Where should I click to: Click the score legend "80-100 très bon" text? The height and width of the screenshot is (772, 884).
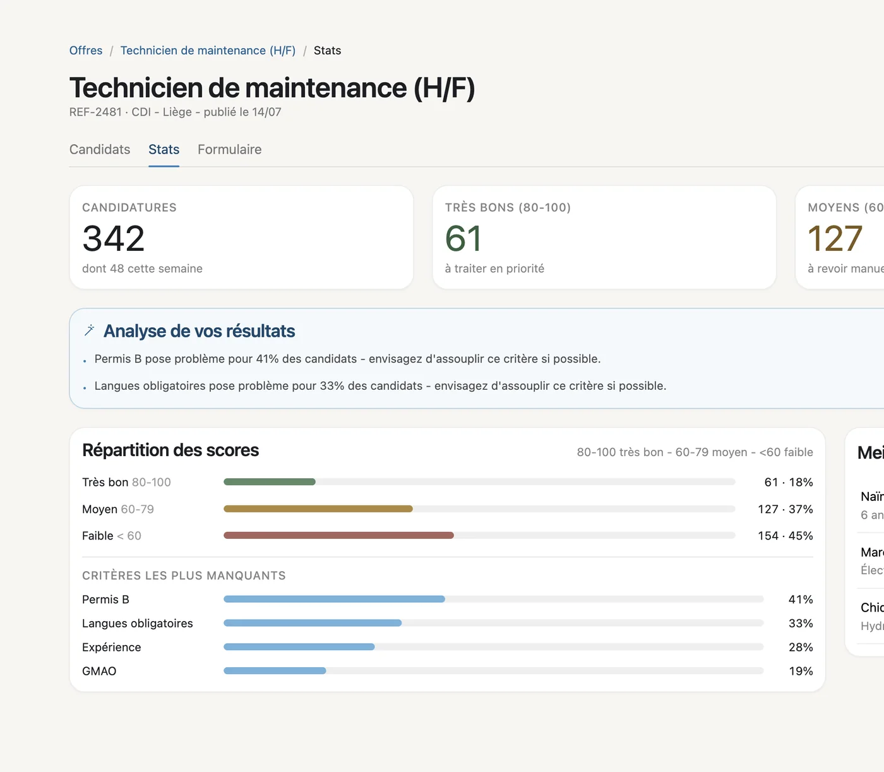click(x=620, y=452)
